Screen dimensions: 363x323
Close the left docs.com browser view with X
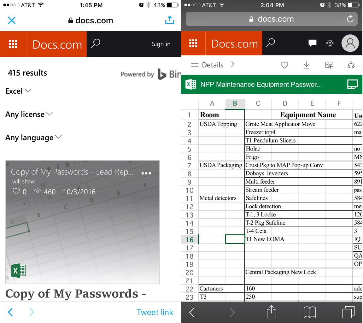click(x=12, y=21)
